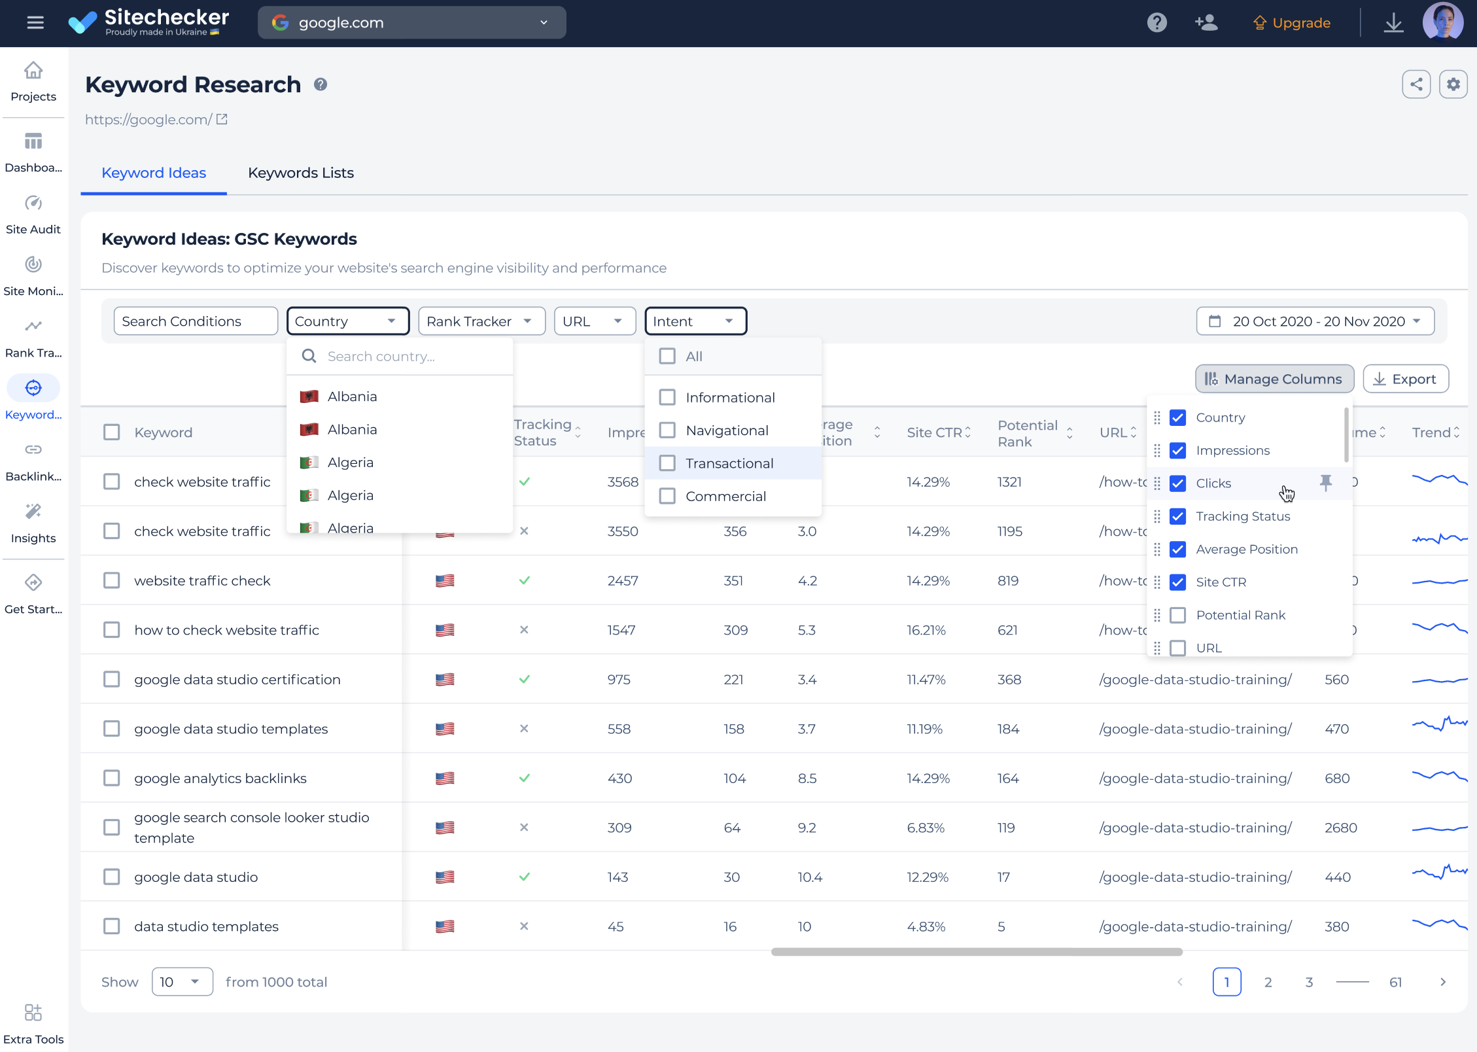Check the Transactional intent option
1477x1052 pixels.
click(x=667, y=463)
